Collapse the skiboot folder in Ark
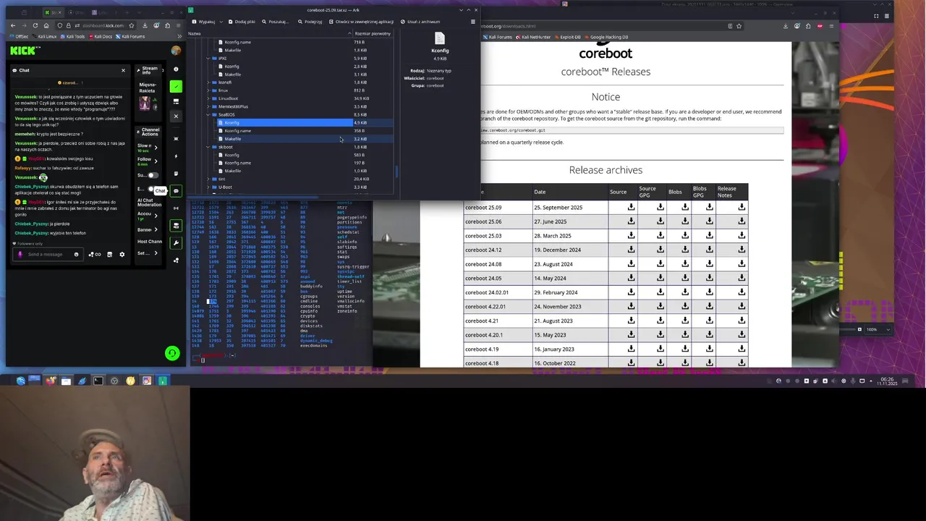The image size is (926, 521). (208, 147)
